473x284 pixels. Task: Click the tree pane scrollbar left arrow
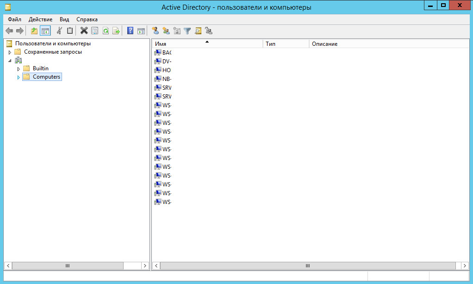tap(8, 265)
